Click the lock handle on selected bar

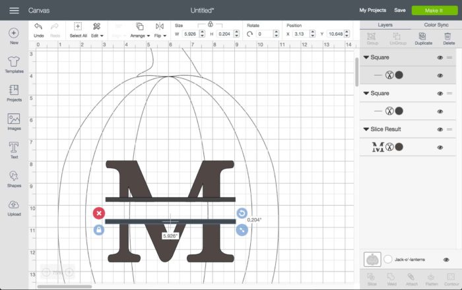[99, 230]
